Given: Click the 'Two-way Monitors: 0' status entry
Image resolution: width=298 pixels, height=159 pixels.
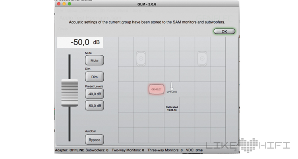Looking at the screenshot, I should coord(128,150).
